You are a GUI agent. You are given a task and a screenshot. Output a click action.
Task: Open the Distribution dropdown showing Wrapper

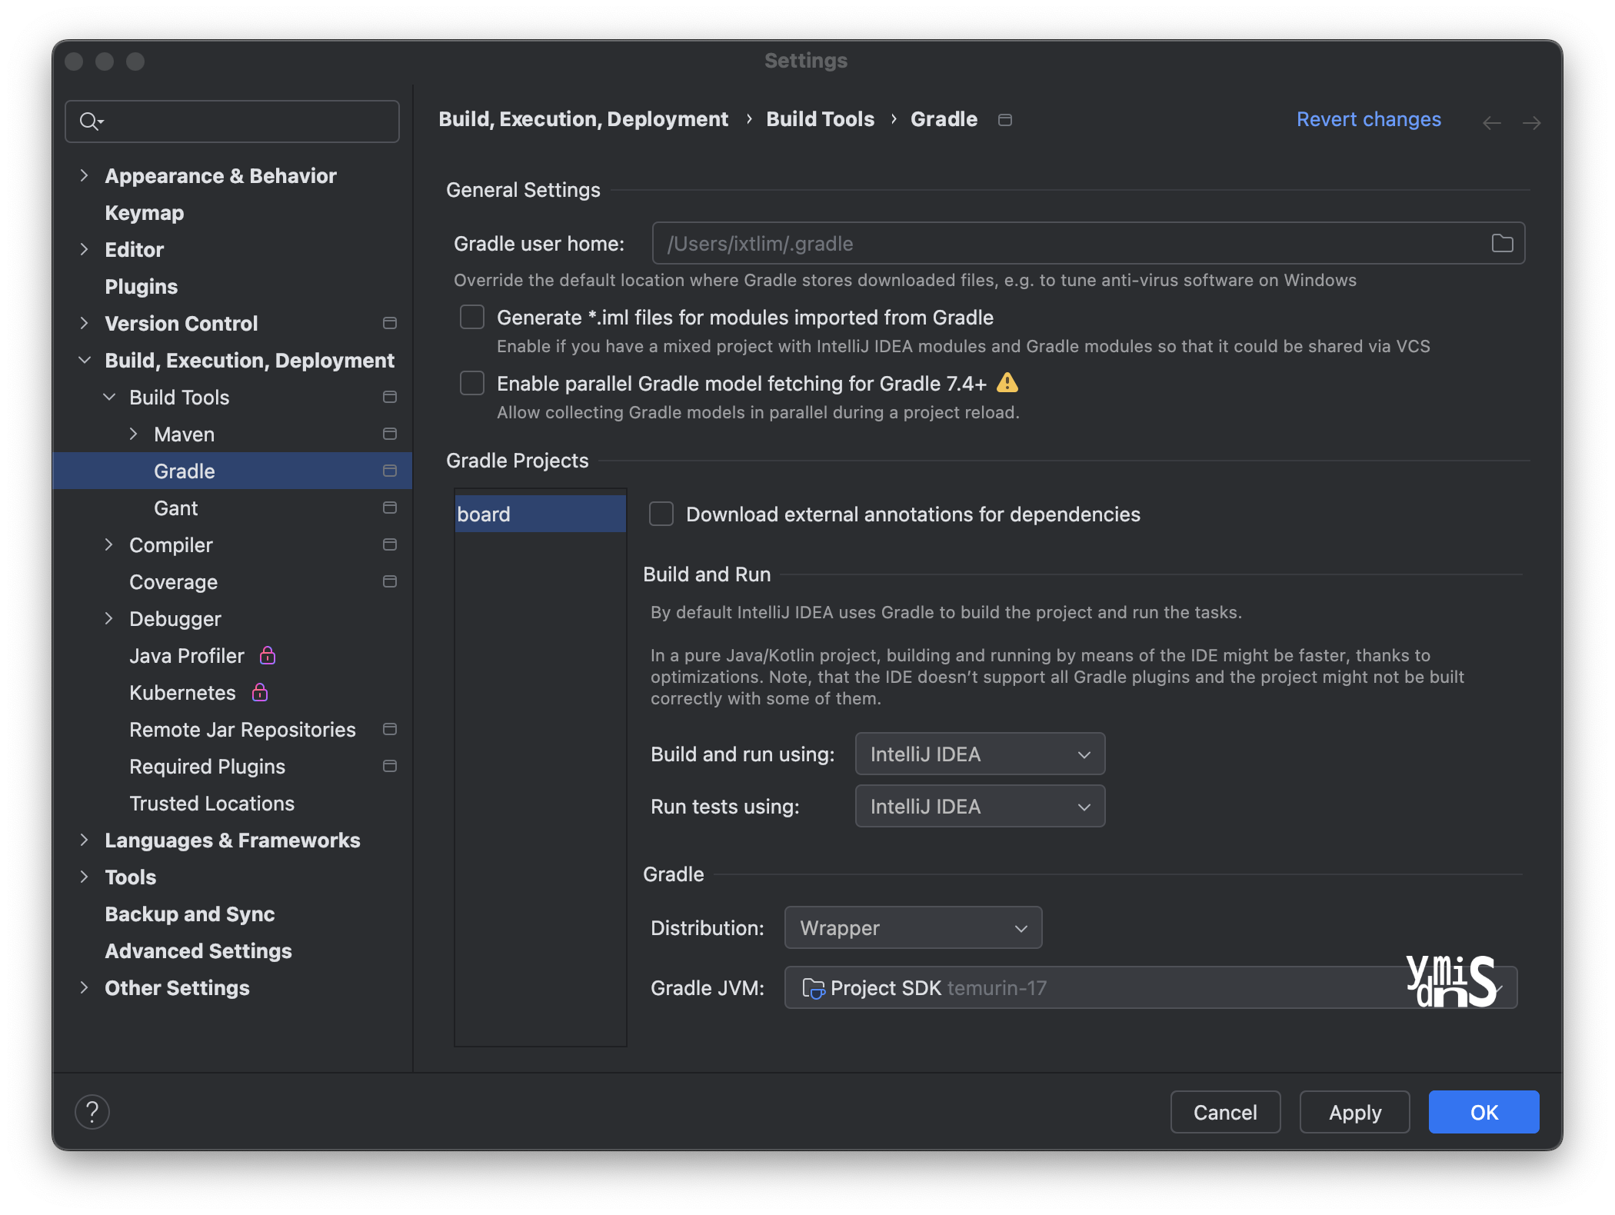(x=912, y=927)
